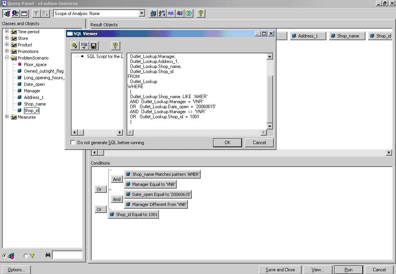
Task: Click the View SQL icon in main toolbar
Action: (171, 14)
